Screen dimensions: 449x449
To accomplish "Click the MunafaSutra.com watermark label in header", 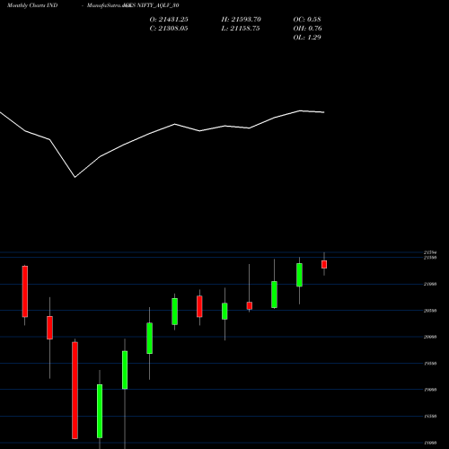I will (x=109, y=5).
